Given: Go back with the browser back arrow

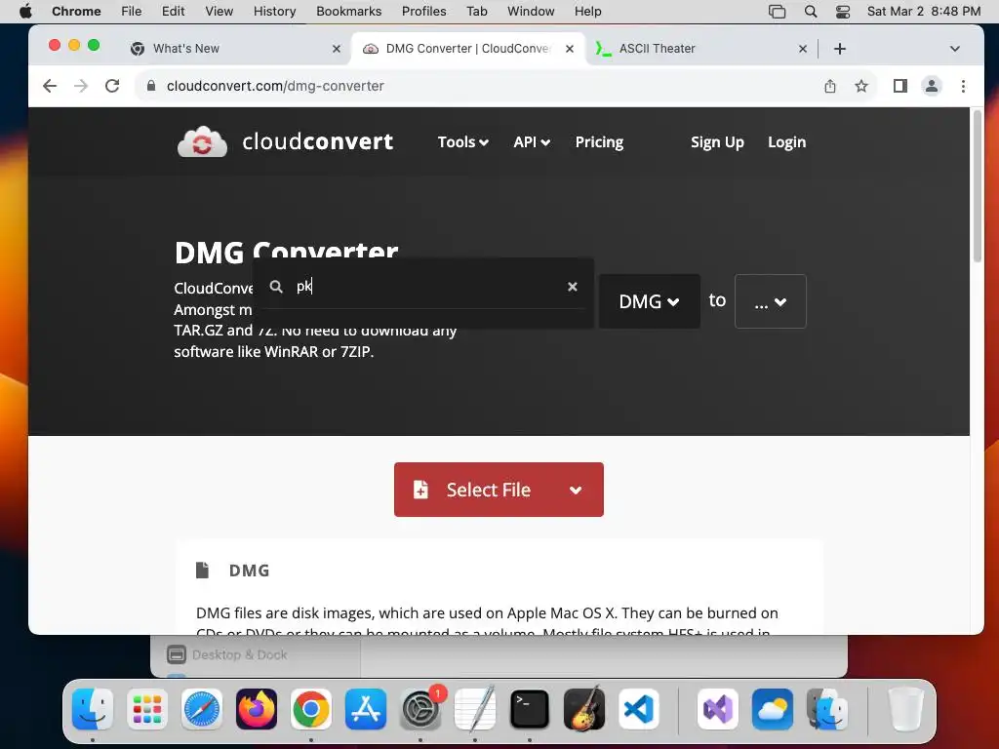Looking at the screenshot, I should tap(50, 86).
